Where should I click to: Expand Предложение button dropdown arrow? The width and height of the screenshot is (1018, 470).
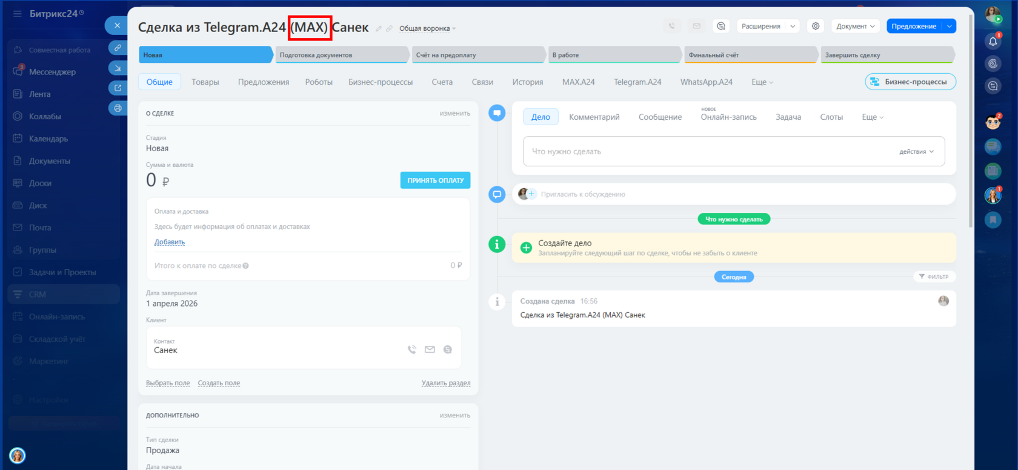pyautogui.click(x=950, y=26)
